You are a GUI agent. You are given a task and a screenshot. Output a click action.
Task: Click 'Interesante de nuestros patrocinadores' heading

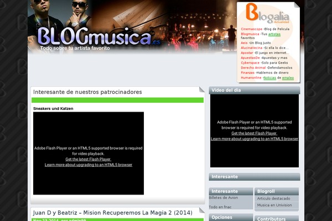click(87, 92)
